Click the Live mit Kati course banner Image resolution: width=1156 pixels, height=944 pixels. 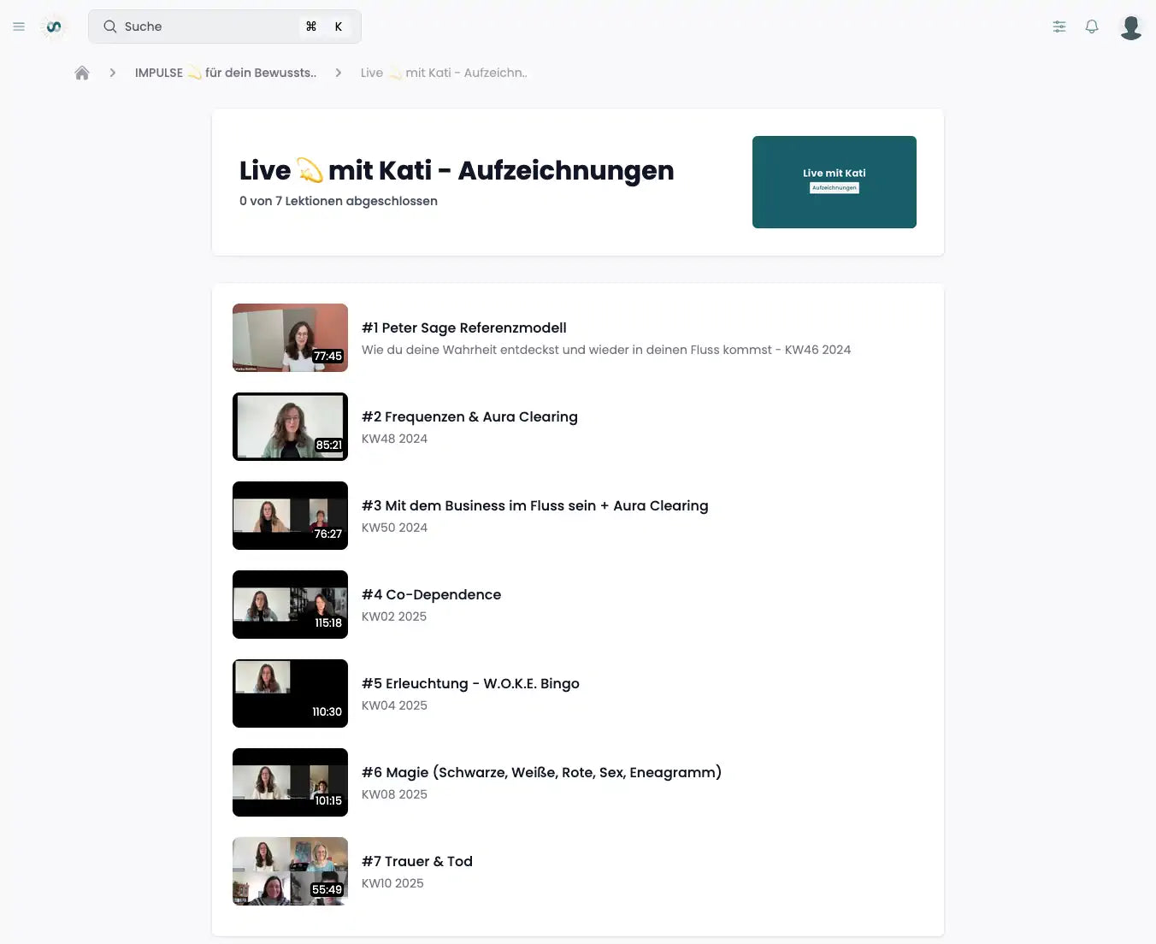click(834, 182)
